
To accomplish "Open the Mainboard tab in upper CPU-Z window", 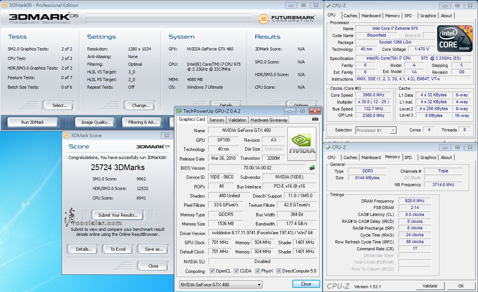I will [x=371, y=16].
